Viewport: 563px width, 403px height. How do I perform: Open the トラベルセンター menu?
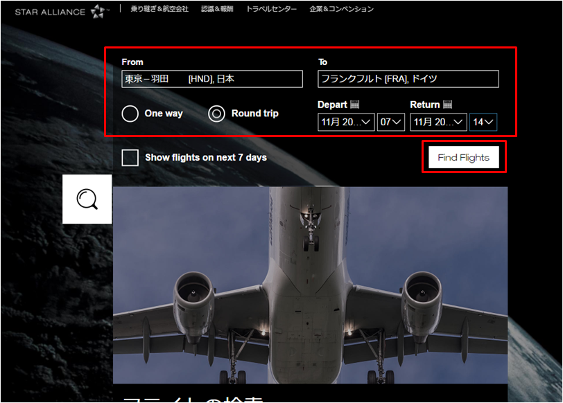pos(271,9)
